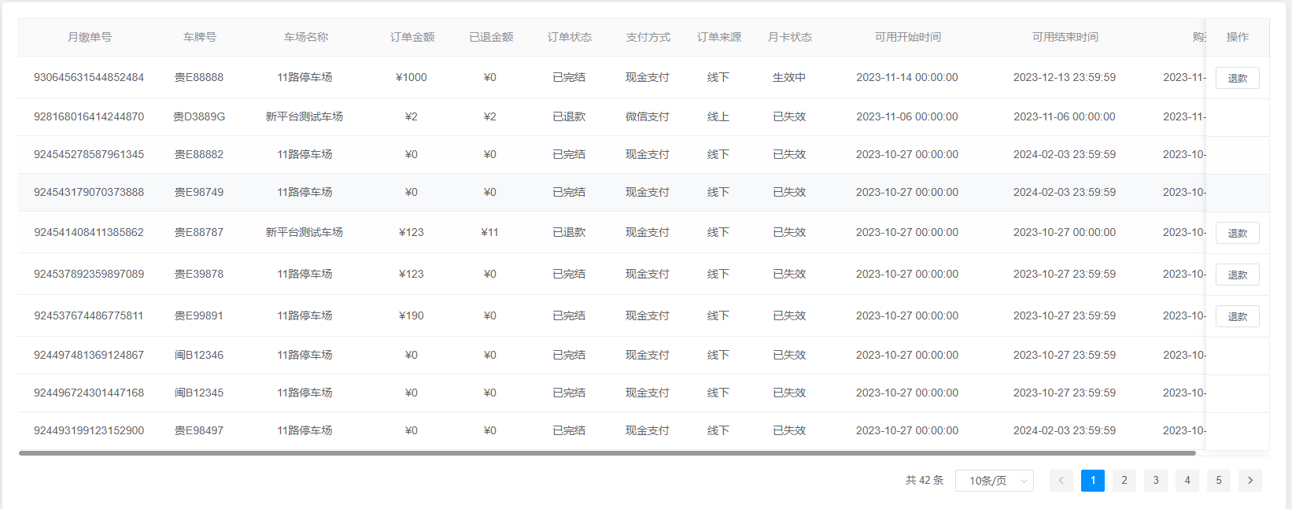
Task: Click the 操作 column header
Action: (x=1237, y=37)
